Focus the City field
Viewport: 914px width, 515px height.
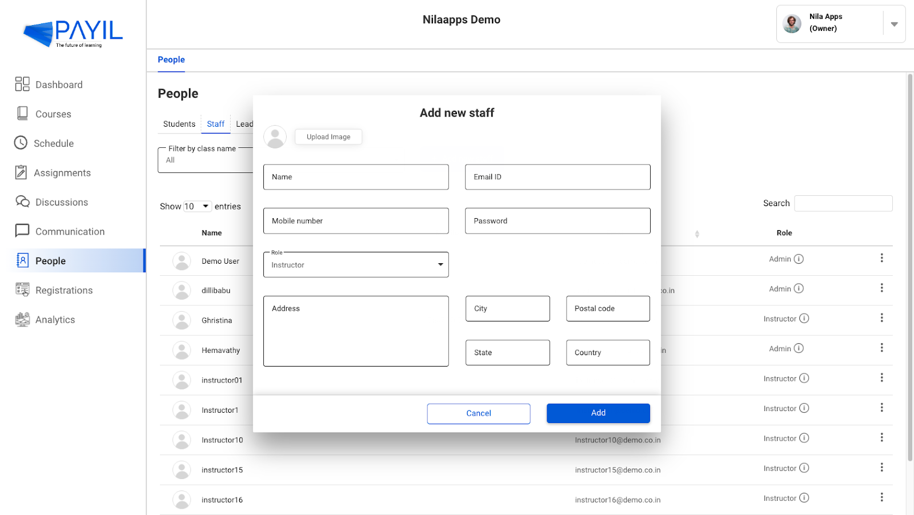pos(508,308)
